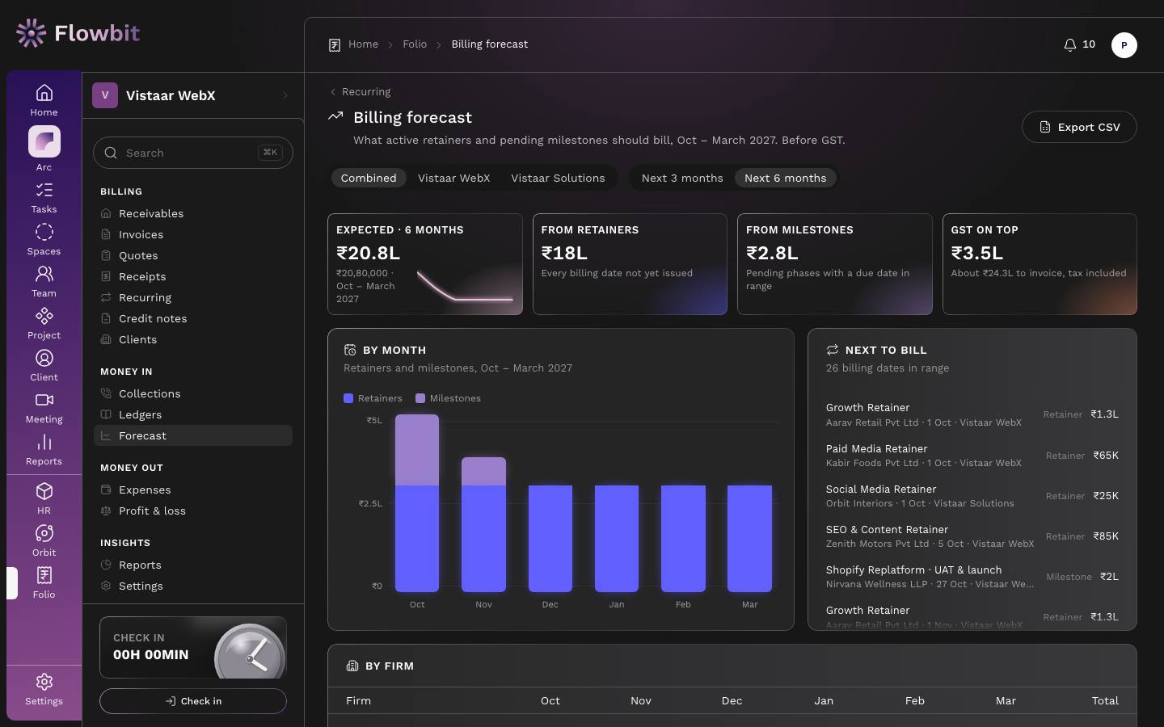
Task: Click the Retainers legend color swatch
Action: [x=348, y=398]
